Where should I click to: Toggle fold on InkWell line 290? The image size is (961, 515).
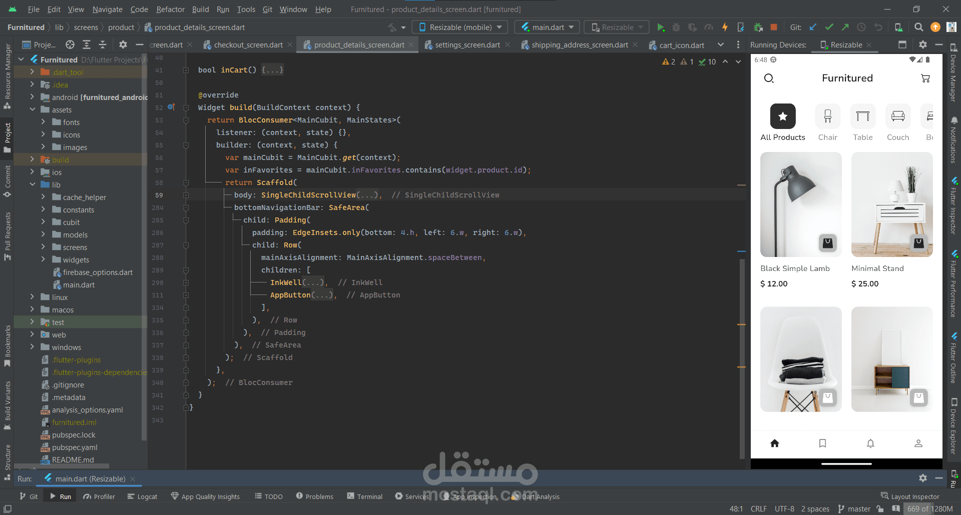(186, 282)
